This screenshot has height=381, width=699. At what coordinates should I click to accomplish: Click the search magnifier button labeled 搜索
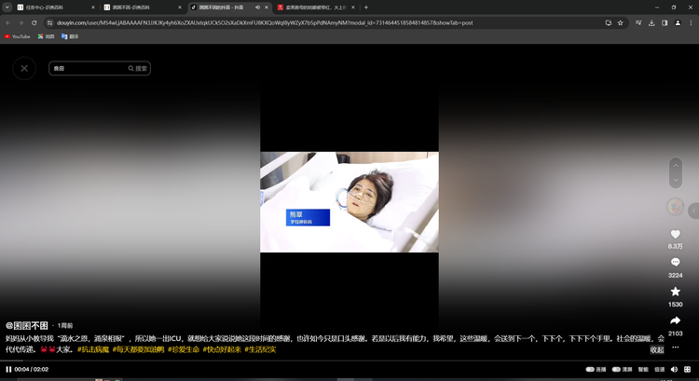pos(138,68)
